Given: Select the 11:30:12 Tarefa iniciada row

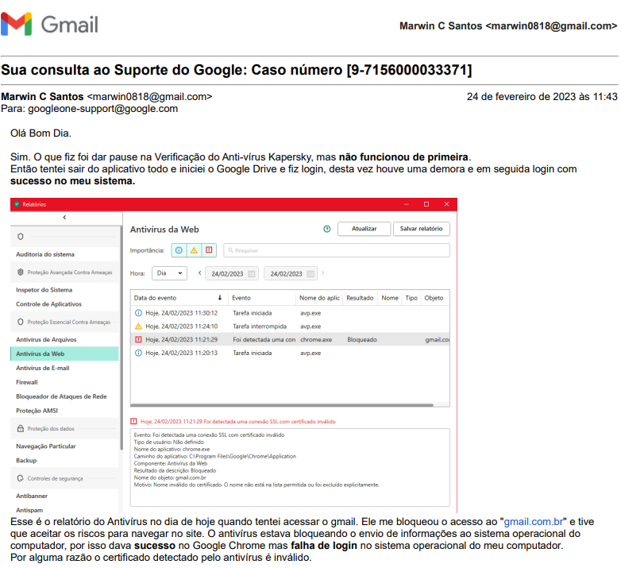Looking at the screenshot, I should pos(290,313).
